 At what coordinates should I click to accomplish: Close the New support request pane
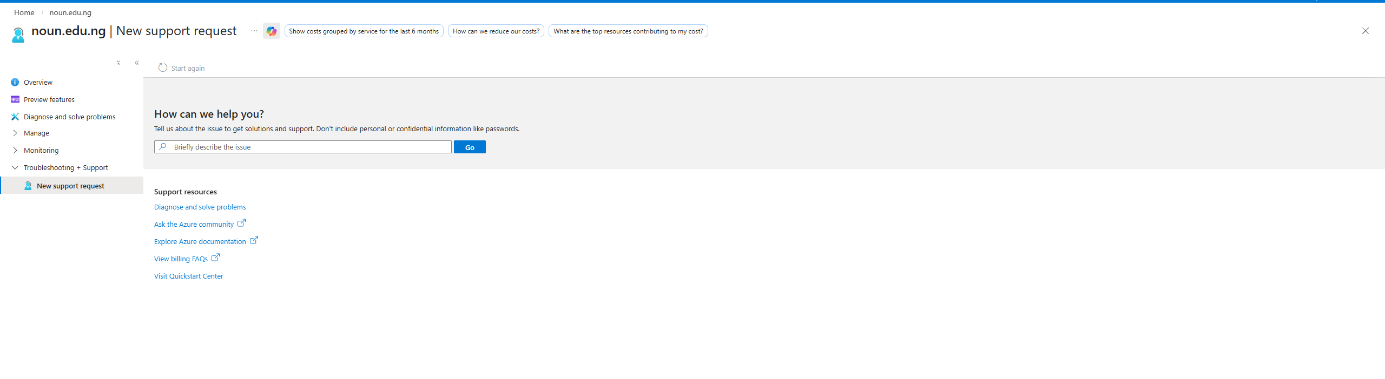tap(1366, 31)
